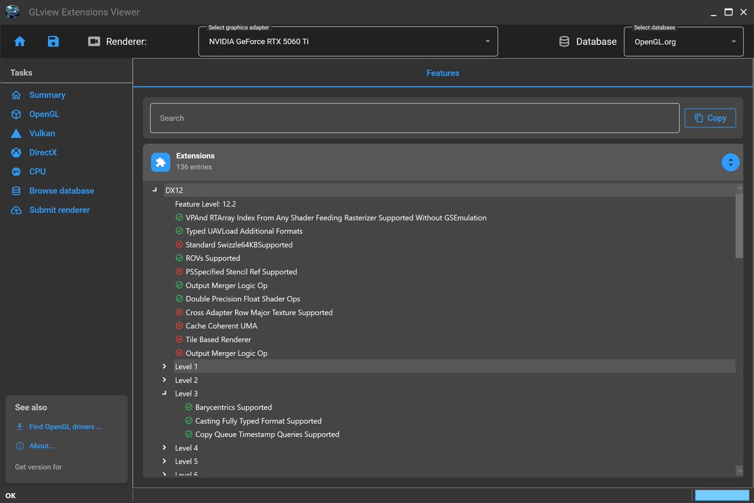754x503 pixels.
Task: Expand the Level 2 node
Action: tap(164, 380)
